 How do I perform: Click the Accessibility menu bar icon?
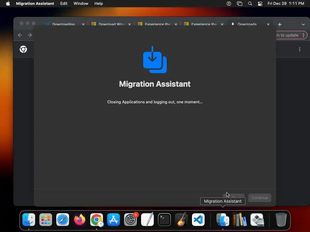[x=229, y=4]
